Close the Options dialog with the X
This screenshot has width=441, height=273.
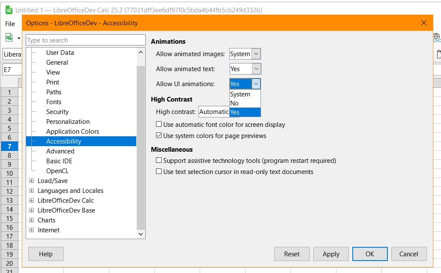(x=424, y=23)
